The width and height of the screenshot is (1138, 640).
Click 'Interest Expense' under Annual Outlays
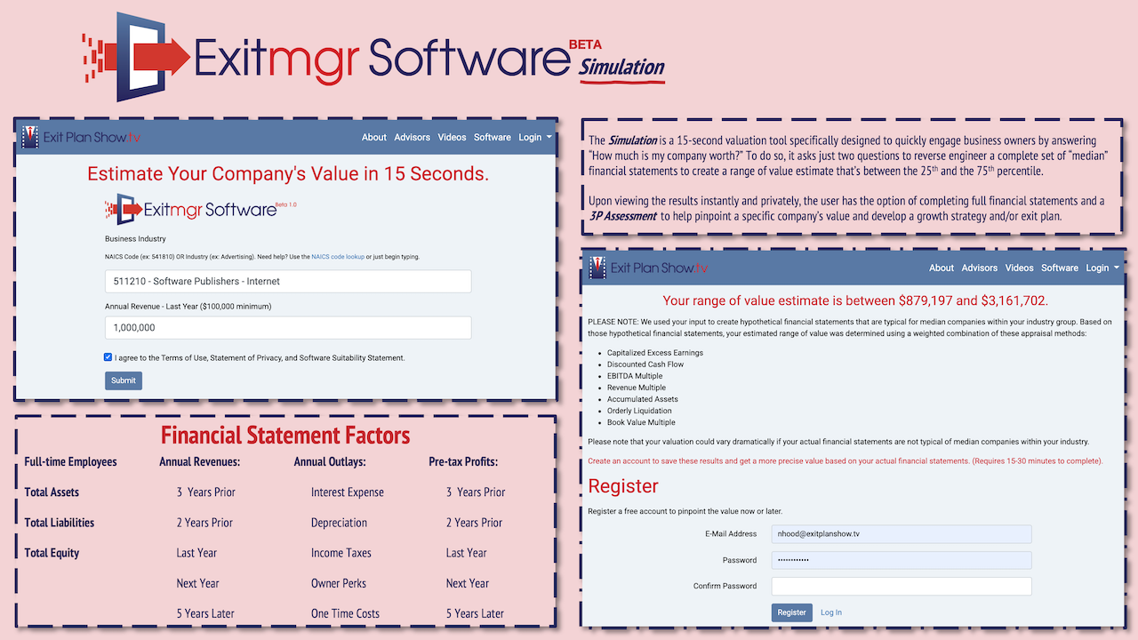click(x=348, y=492)
